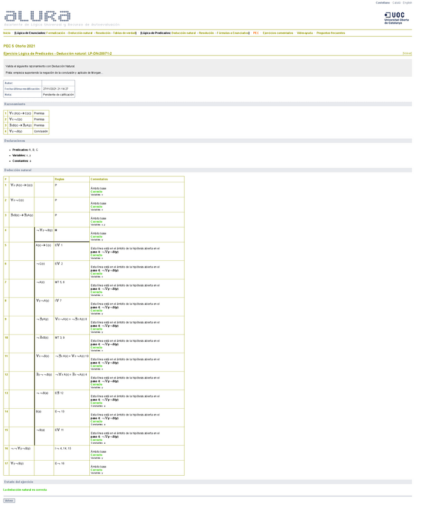
Task: Click the UOC Universitat Oberta logo
Action: pos(396,18)
